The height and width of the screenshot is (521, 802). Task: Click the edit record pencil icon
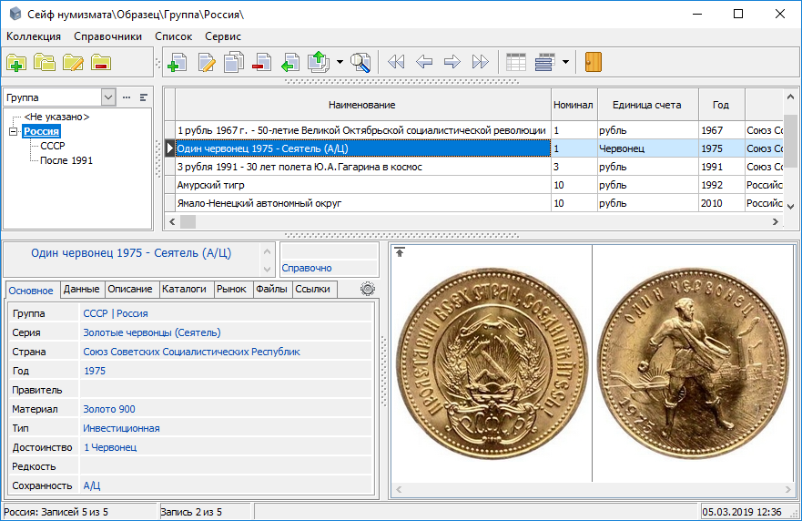tap(207, 62)
